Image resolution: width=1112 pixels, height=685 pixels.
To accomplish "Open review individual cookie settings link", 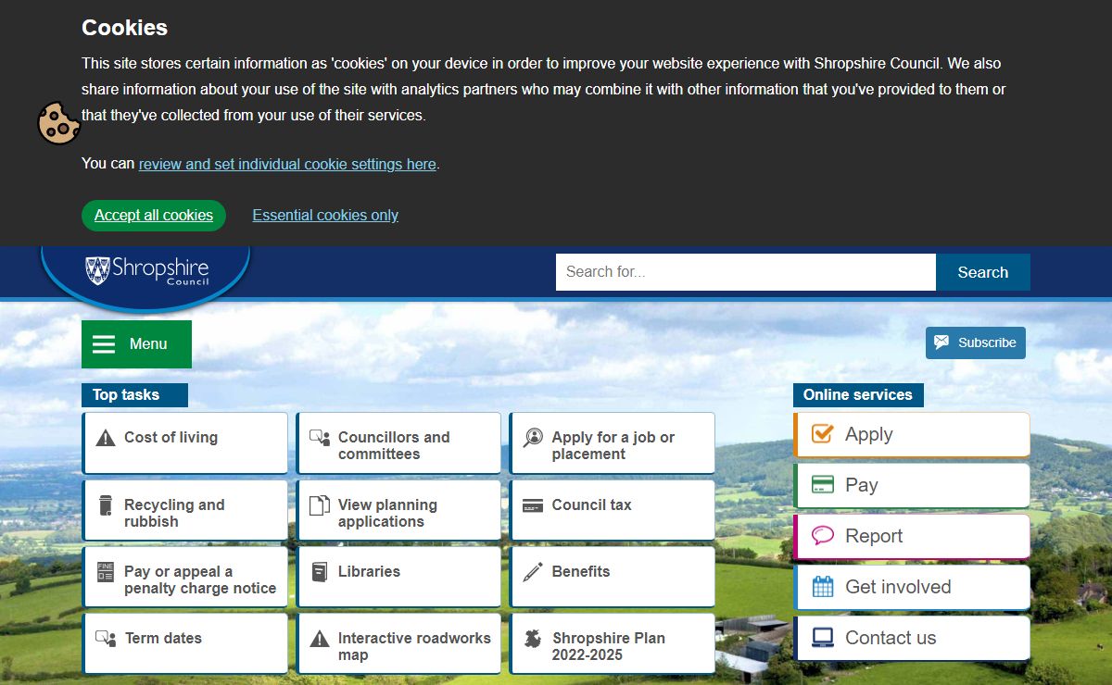I will (287, 164).
